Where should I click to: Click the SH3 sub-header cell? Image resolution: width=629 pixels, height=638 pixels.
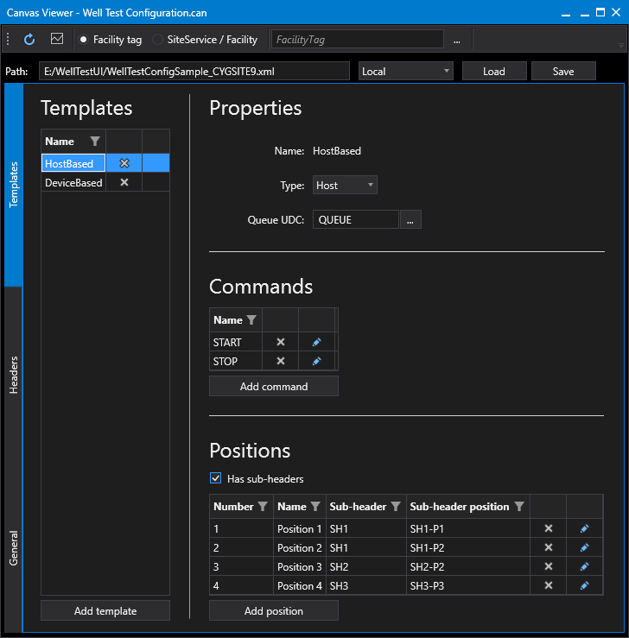366,585
